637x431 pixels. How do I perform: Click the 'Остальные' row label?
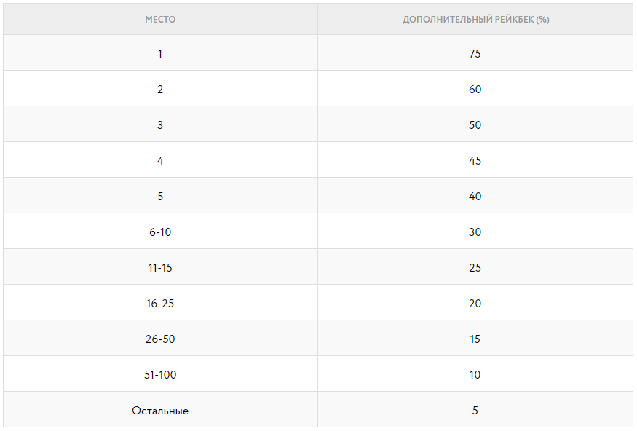[x=160, y=411]
